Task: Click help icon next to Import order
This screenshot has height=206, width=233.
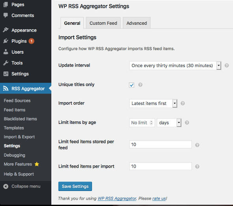Action: tap(182, 103)
